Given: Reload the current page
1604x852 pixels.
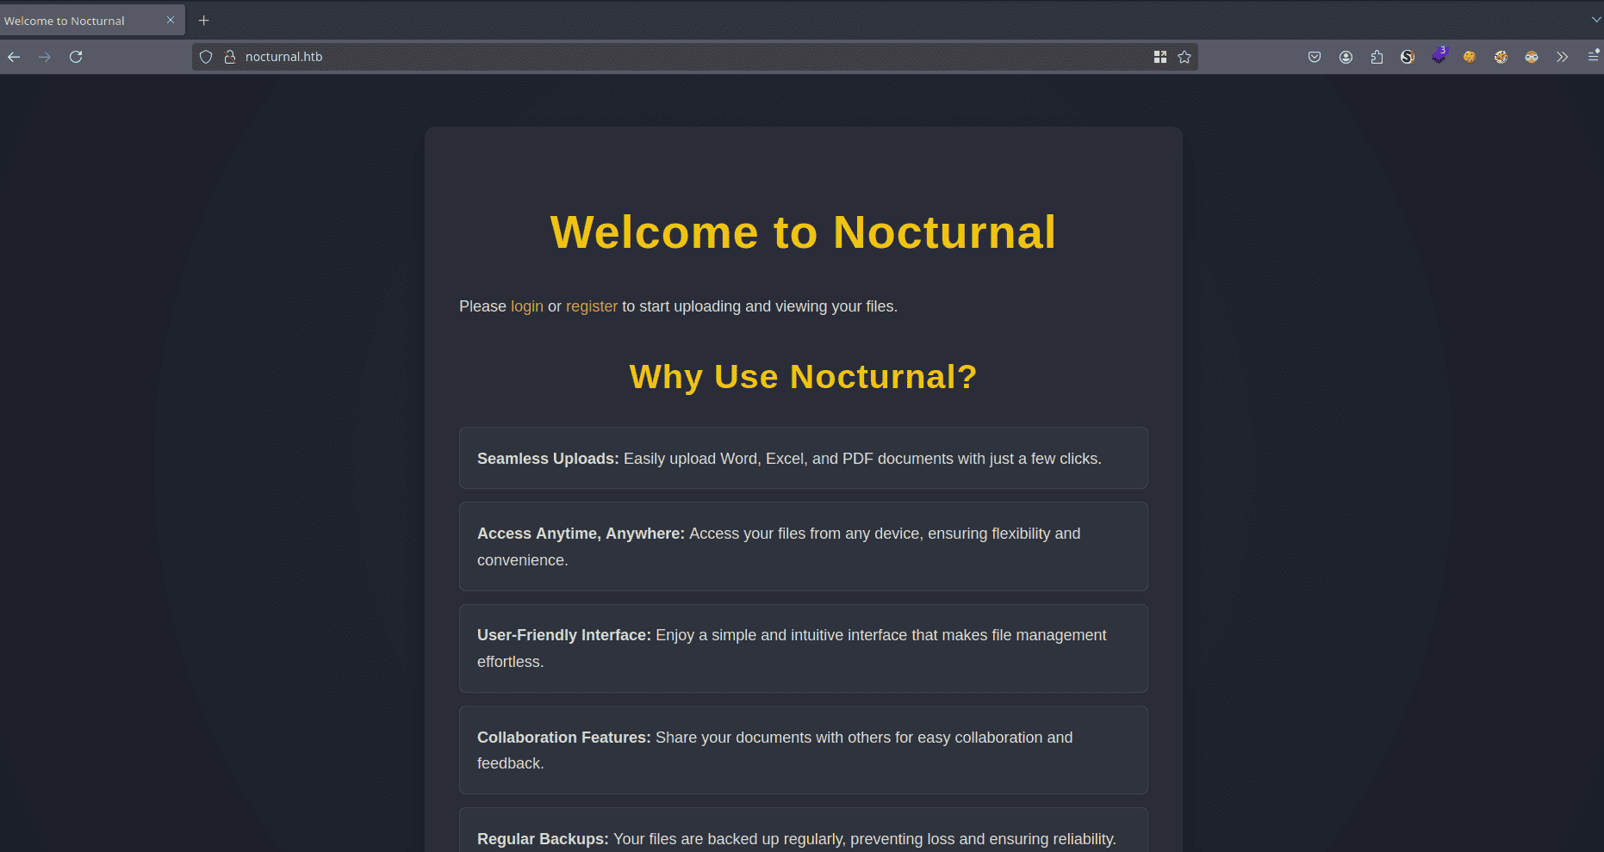Looking at the screenshot, I should [76, 57].
